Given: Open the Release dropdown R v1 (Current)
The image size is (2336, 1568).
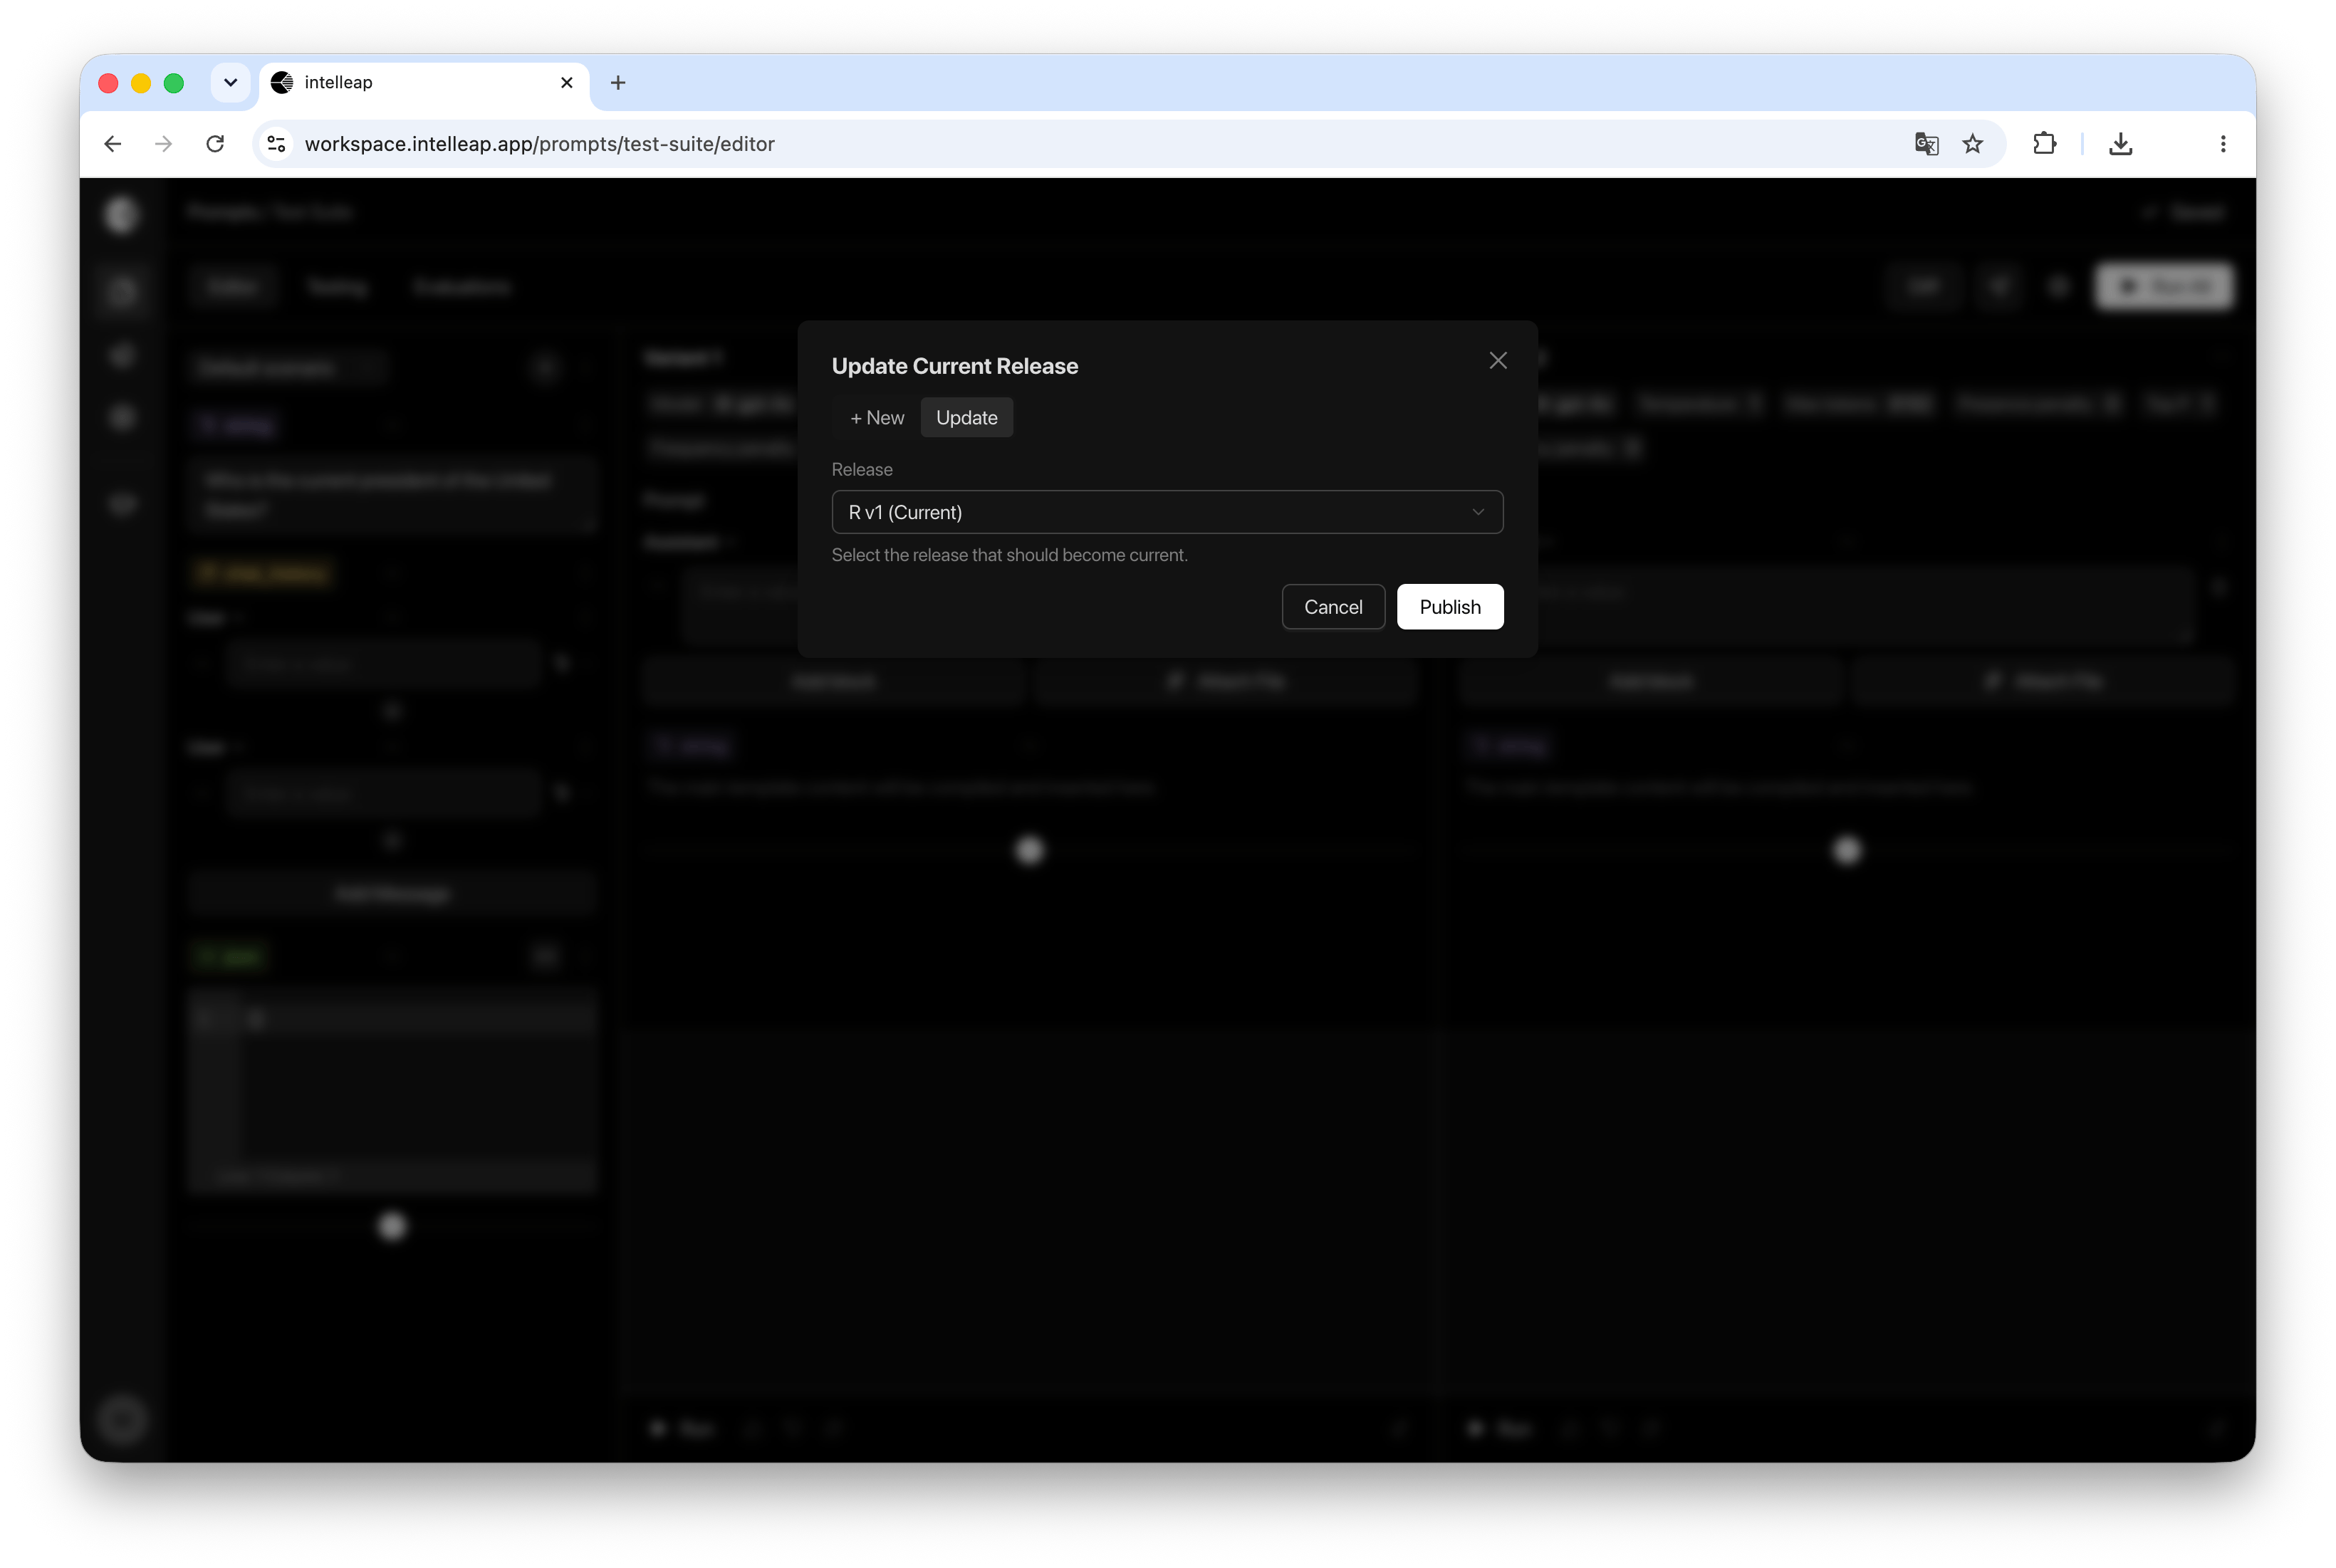Looking at the screenshot, I should click(x=1167, y=512).
